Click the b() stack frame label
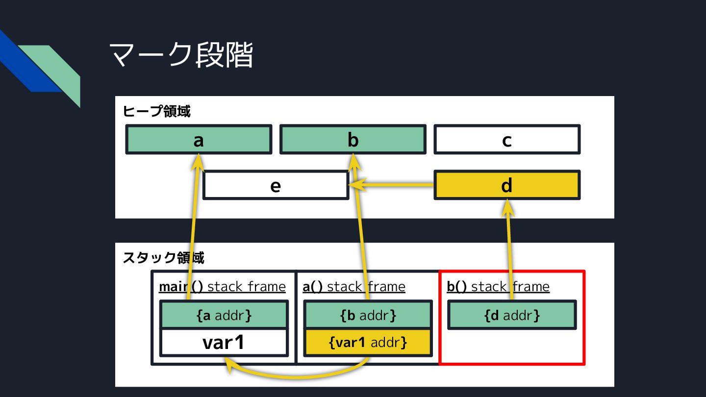The width and height of the screenshot is (706, 397). [x=498, y=286]
